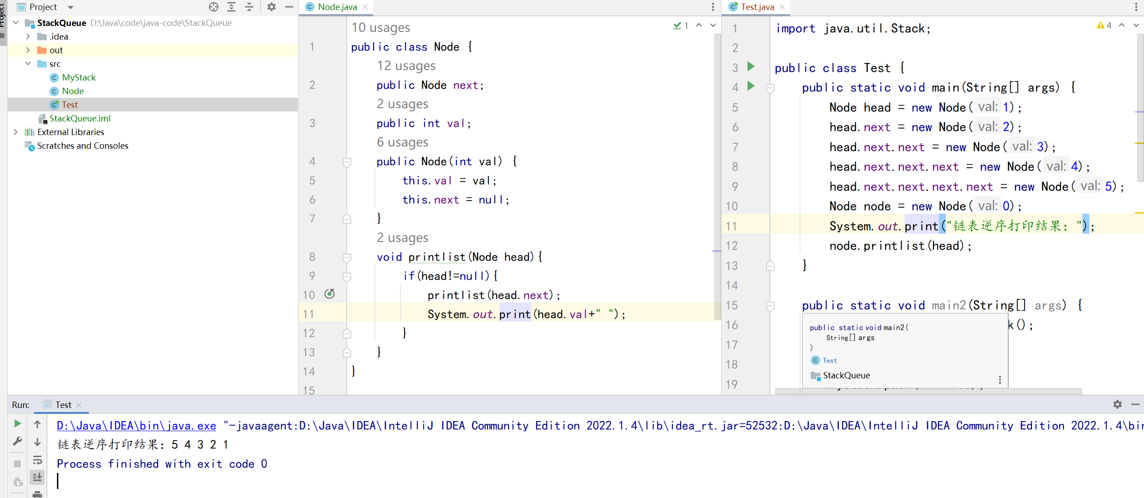
Task: Toggle scroll to end in Run console
Action: tap(37, 477)
